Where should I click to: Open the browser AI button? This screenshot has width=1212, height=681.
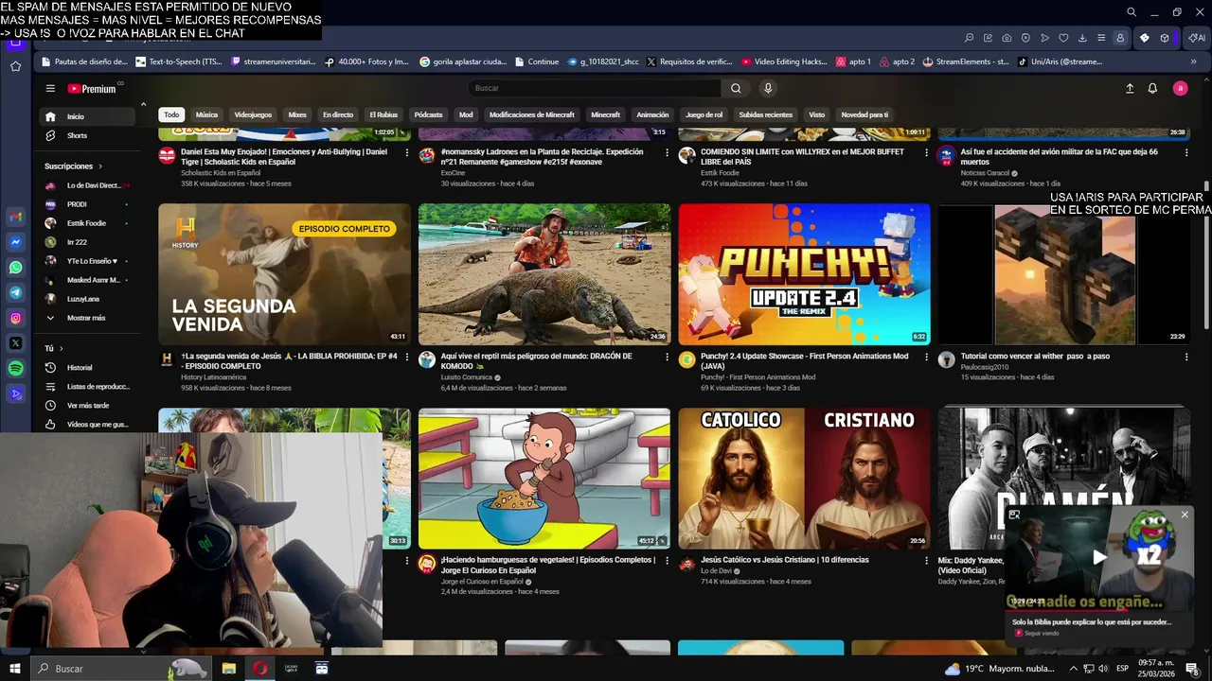(x=1197, y=38)
